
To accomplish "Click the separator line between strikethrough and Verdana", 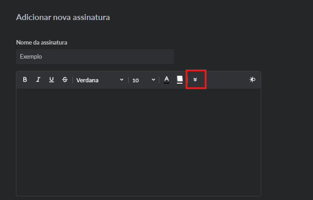I will point(72,80).
